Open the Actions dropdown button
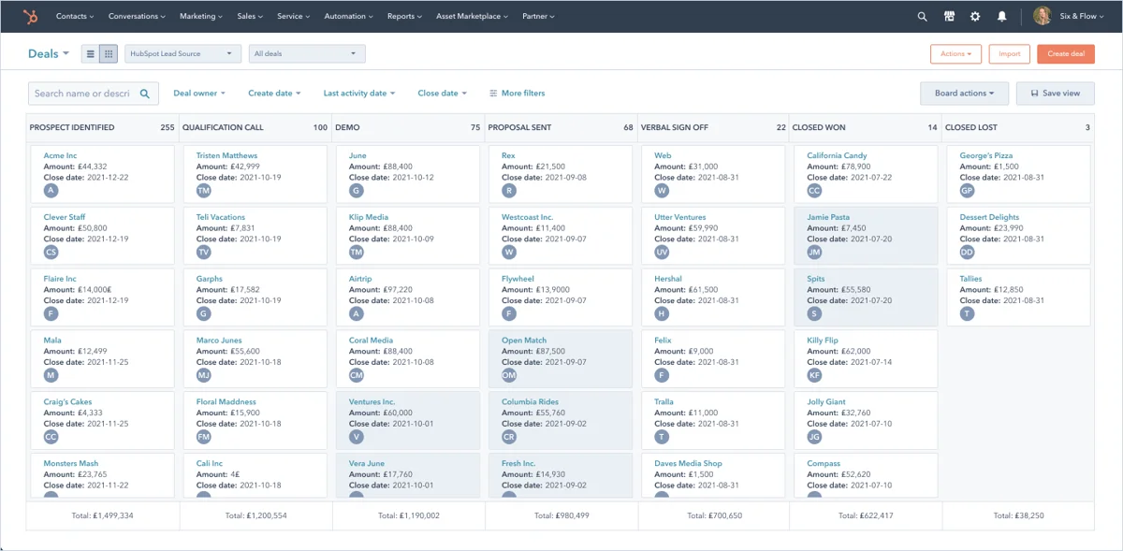The height and width of the screenshot is (551, 1123). tap(955, 54)
